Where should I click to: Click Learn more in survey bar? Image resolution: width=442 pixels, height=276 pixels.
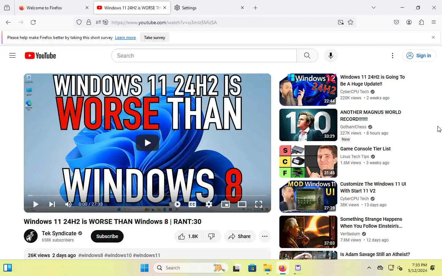pyautogui.click(x=125, y=38)
